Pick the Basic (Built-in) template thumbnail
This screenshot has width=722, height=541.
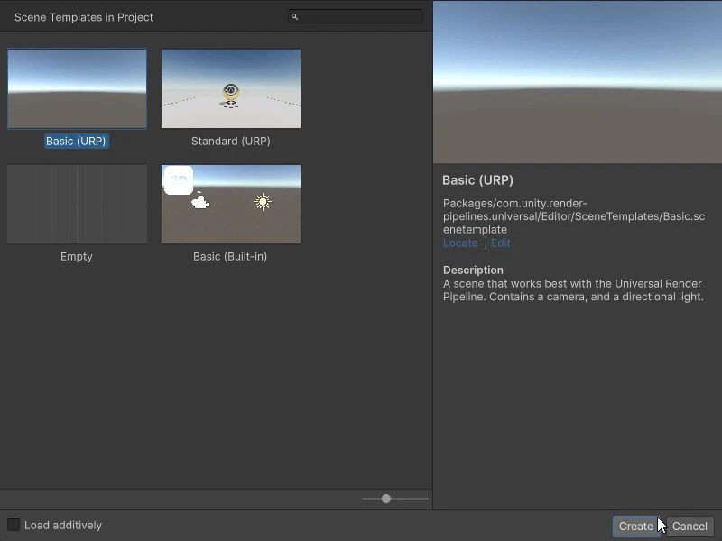(x=231, y=205)
